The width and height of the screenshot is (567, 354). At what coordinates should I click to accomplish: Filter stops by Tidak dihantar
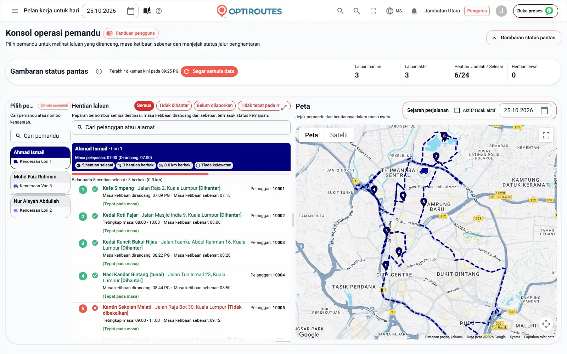[174, 105]
